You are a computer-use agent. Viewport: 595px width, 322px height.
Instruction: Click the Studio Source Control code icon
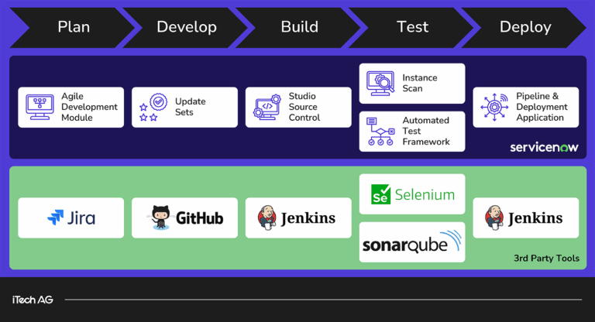pos(266,108)
